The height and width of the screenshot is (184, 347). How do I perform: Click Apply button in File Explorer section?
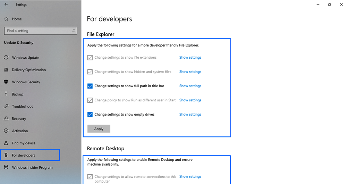(99, 129)
